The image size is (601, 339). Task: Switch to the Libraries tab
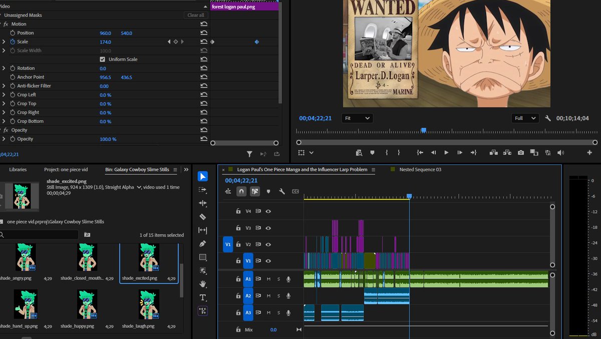(18, 170)
